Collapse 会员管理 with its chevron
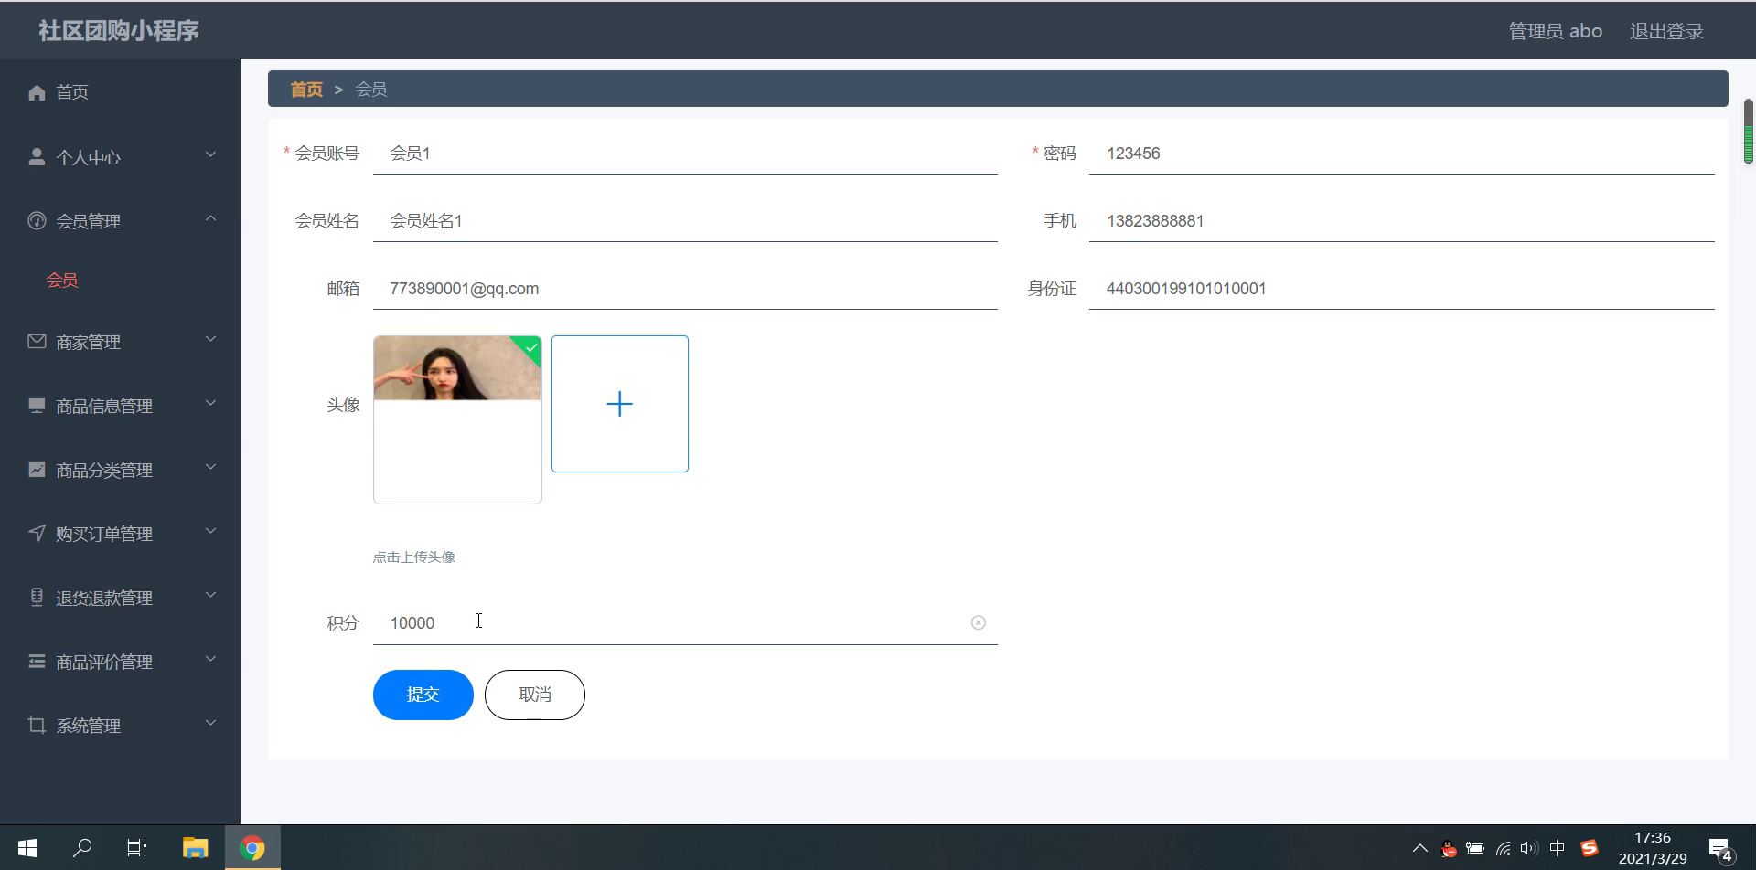1756x870 pixels. tap(211, 218)
